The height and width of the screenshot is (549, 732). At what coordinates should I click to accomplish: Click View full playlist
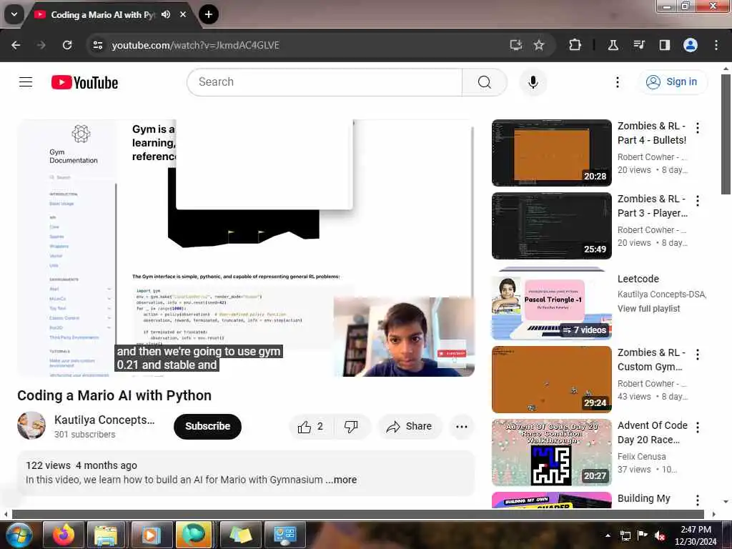tap(648, 309)
